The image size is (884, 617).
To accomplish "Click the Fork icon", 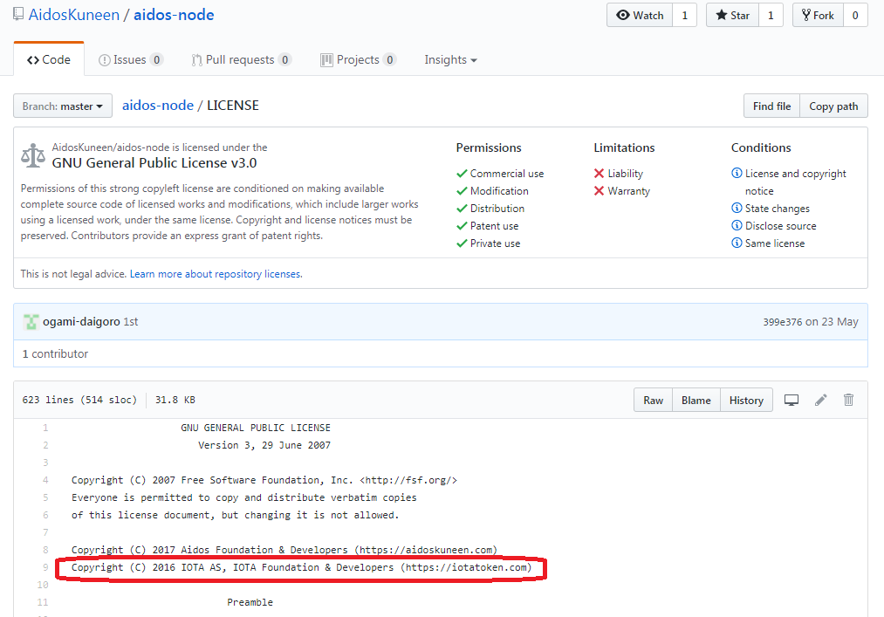I will click(x=806, y=15).
